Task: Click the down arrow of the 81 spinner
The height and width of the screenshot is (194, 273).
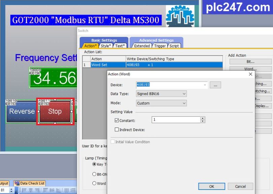Action: point(11,192)
